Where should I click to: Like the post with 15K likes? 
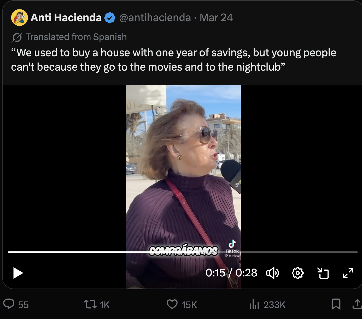coord(172,304)
